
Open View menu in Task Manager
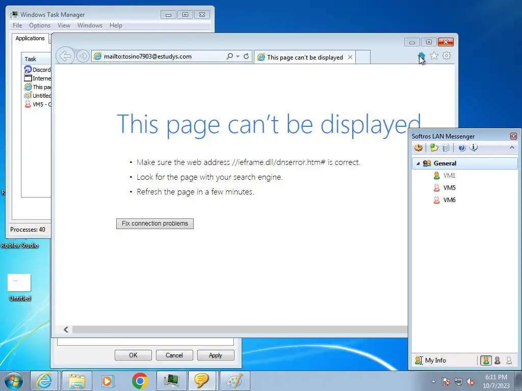pyautogui.click(x=64, y=25)
